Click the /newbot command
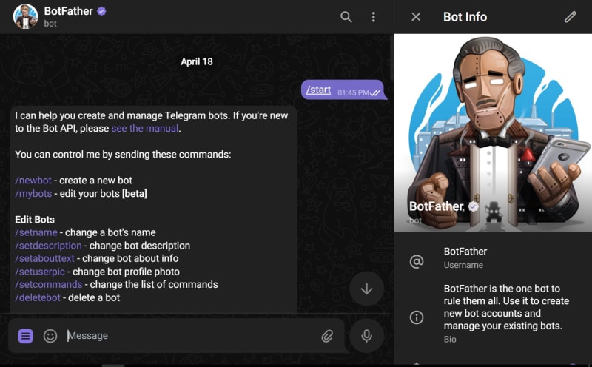 [33, 181]
